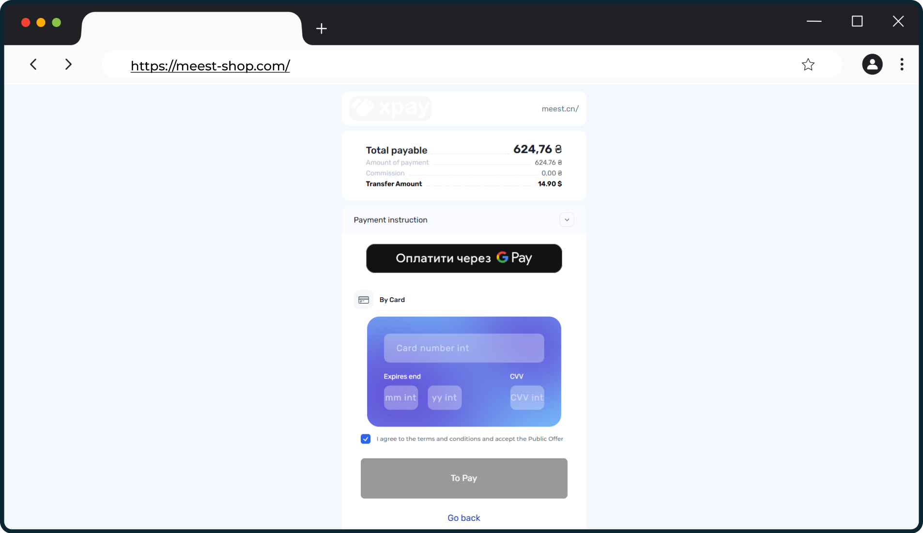923x533 pixels.
Task: Minimize the browser window
Action: click(814, 21)
